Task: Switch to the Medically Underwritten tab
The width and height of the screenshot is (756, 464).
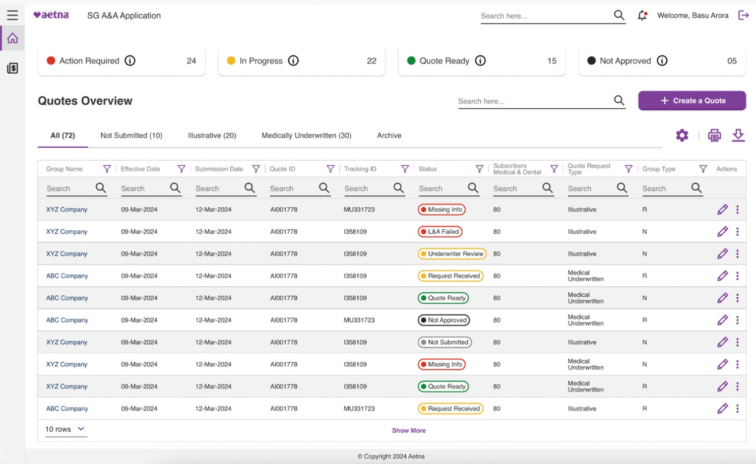Action: 306,136
